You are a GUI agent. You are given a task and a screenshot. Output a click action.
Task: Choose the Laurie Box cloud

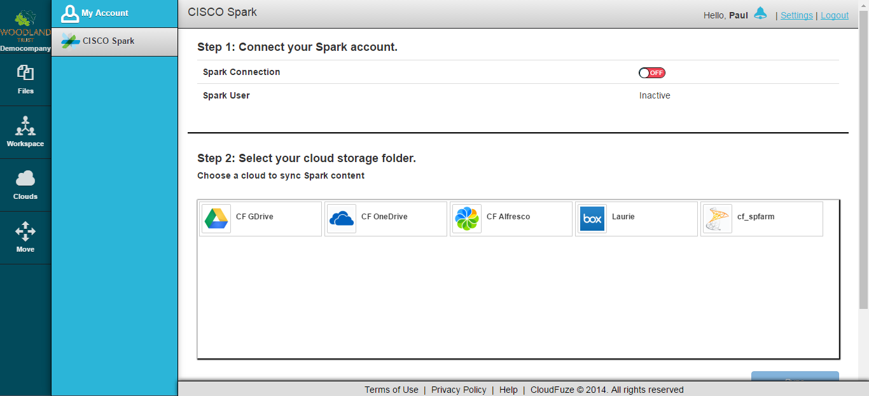[x=636, y=219]
